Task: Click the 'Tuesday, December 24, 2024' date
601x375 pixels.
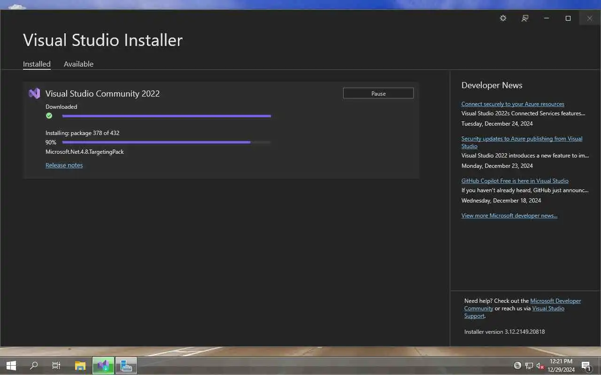Action: 497,124
